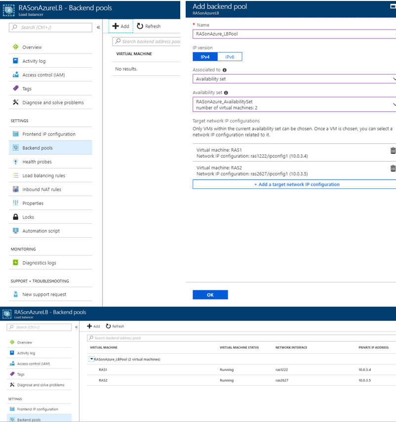
Task: Collapse the upper sidebar with chevron button
Action: (x=98, y=28)
